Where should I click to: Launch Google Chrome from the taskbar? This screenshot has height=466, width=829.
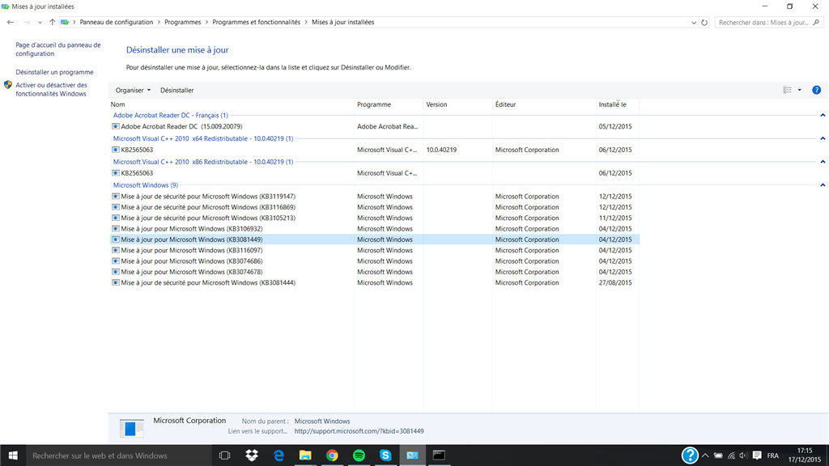(332, 455)
